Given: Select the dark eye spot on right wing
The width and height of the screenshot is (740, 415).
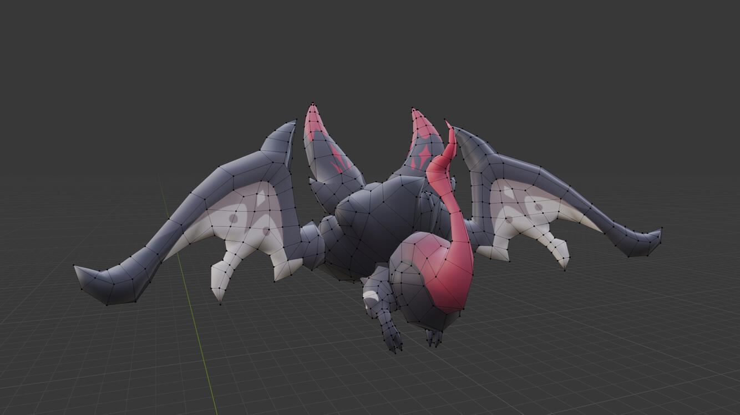Looking at the screenshot, I should pos(538,207).
